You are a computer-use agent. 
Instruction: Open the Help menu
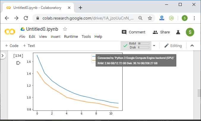pyautogui.click(x=98, y=37)
